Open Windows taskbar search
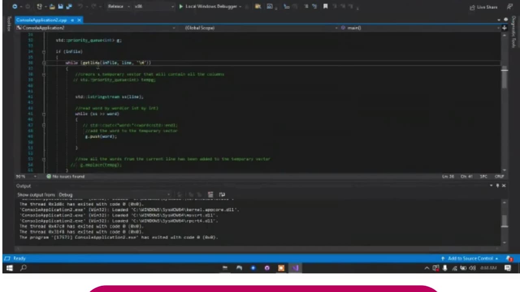The height and width of the screenshot is (292, 520). [24, 268]
